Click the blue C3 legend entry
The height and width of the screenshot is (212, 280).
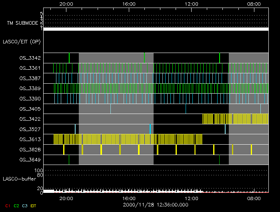click(x=25, y=206)
